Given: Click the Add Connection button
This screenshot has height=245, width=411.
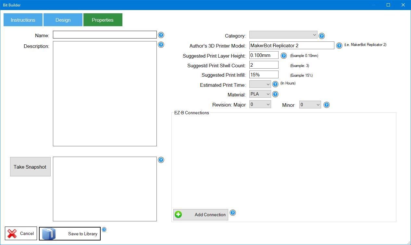Looking at the screenshot, I should point(201,215).
